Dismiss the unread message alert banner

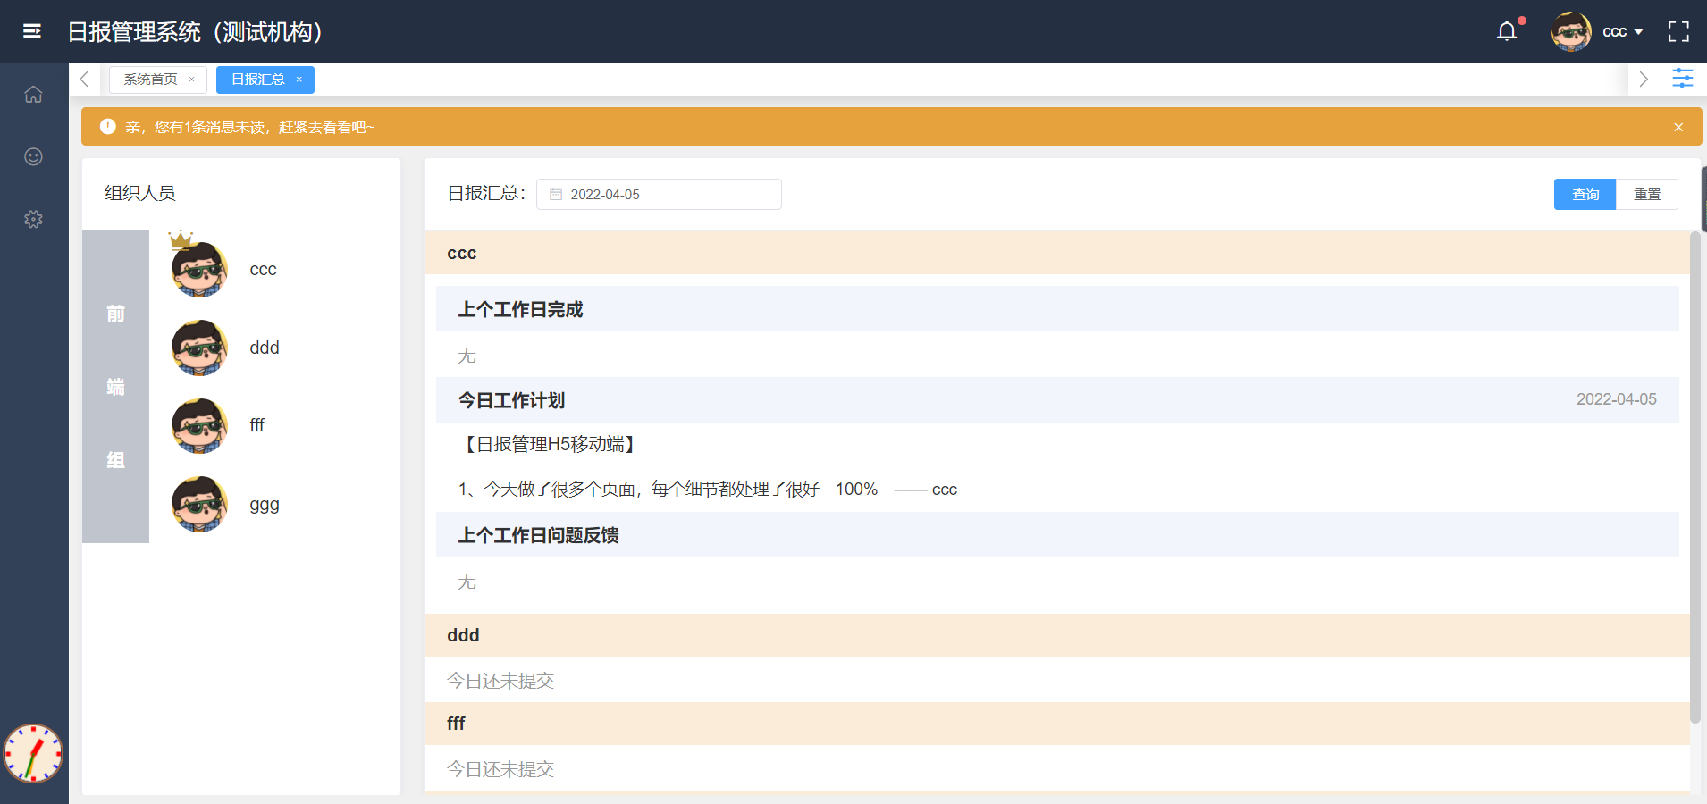(1678, 127)
